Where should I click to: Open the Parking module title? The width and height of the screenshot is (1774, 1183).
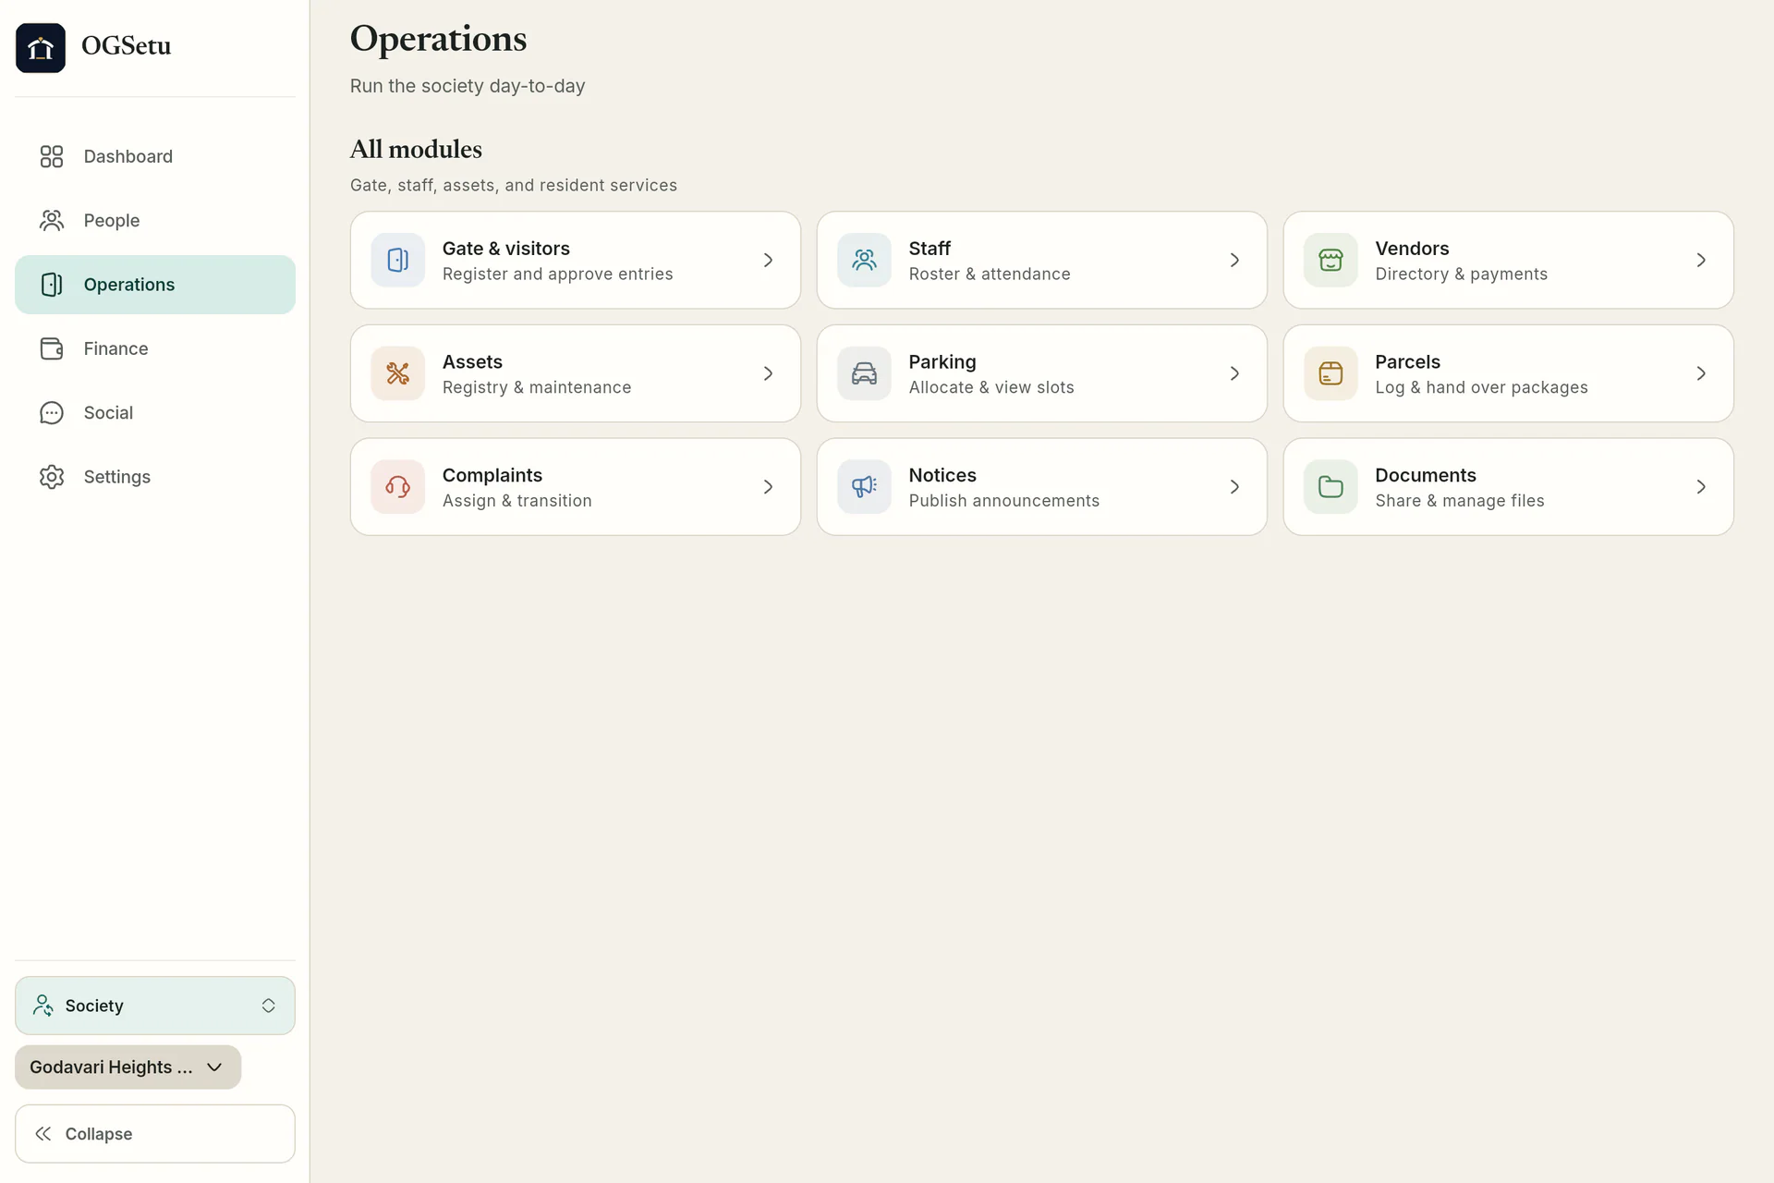tap(942, 361)
